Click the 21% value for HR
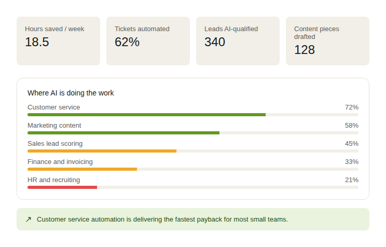The height and width of the screenshot is (247, 386). [x=352, y=180]
